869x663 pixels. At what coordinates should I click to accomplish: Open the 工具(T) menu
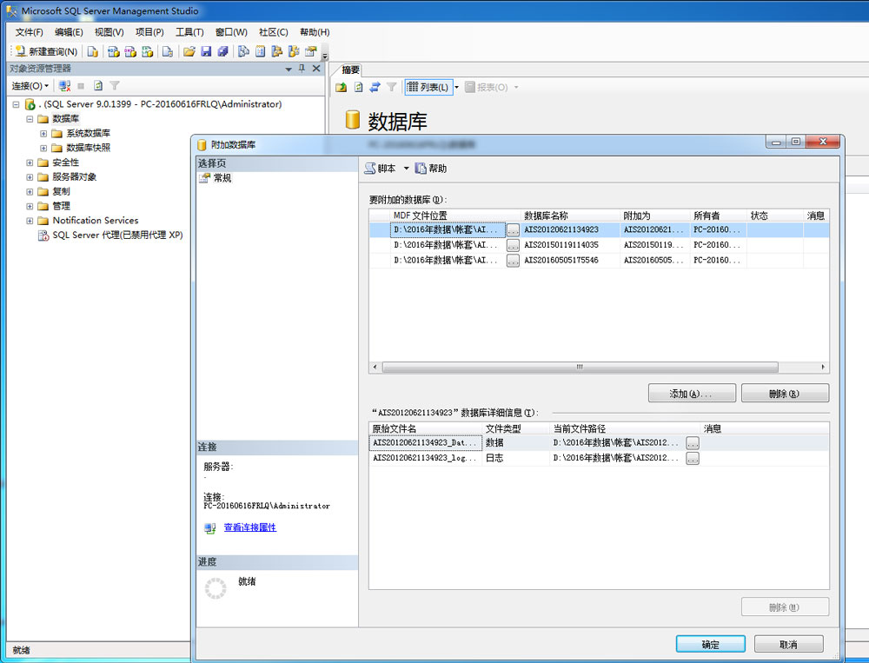coord(189,32)
